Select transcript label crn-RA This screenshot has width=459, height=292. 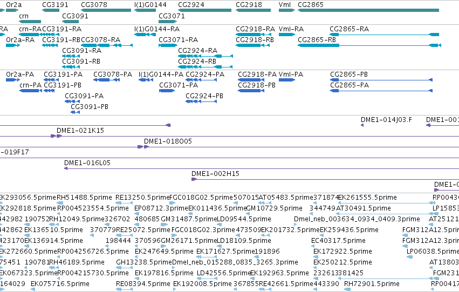(30, 29)
